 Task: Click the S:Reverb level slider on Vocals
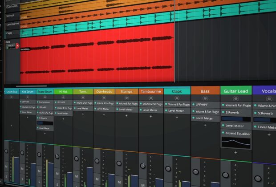[265, 120]
